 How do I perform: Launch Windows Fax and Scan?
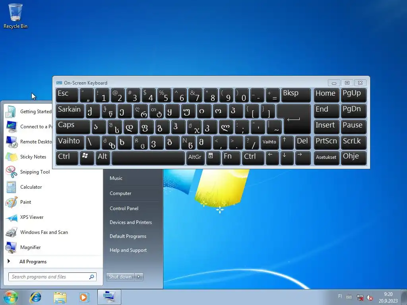click(53, 232)
